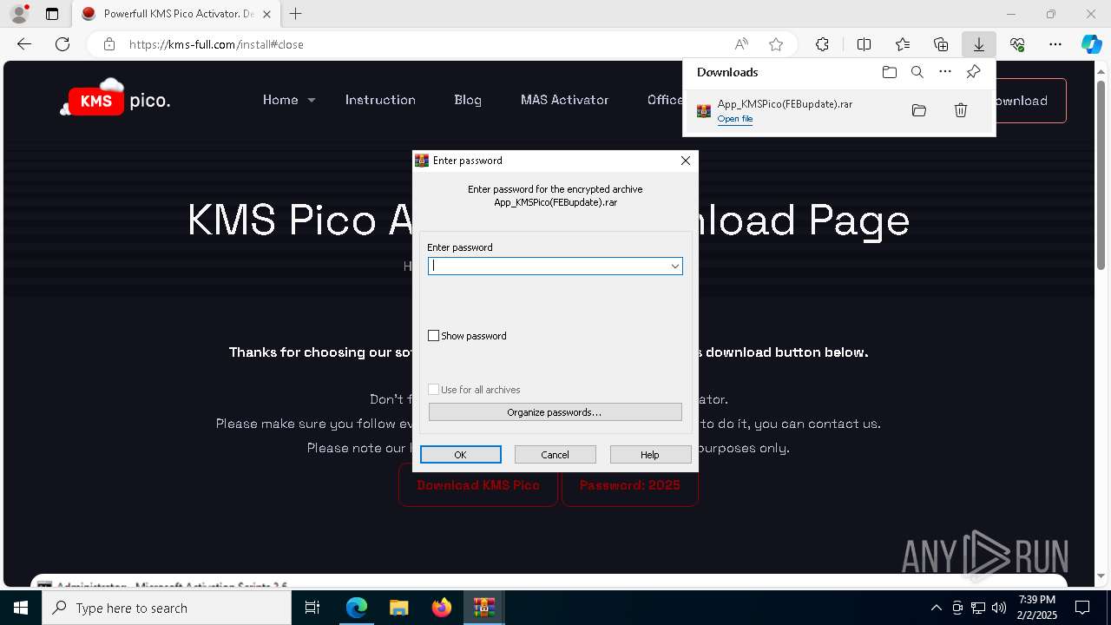This screenshot has height=625, width=1111.
Task: Delete the App_KMSPico rar download
Action: click(961, 110)
